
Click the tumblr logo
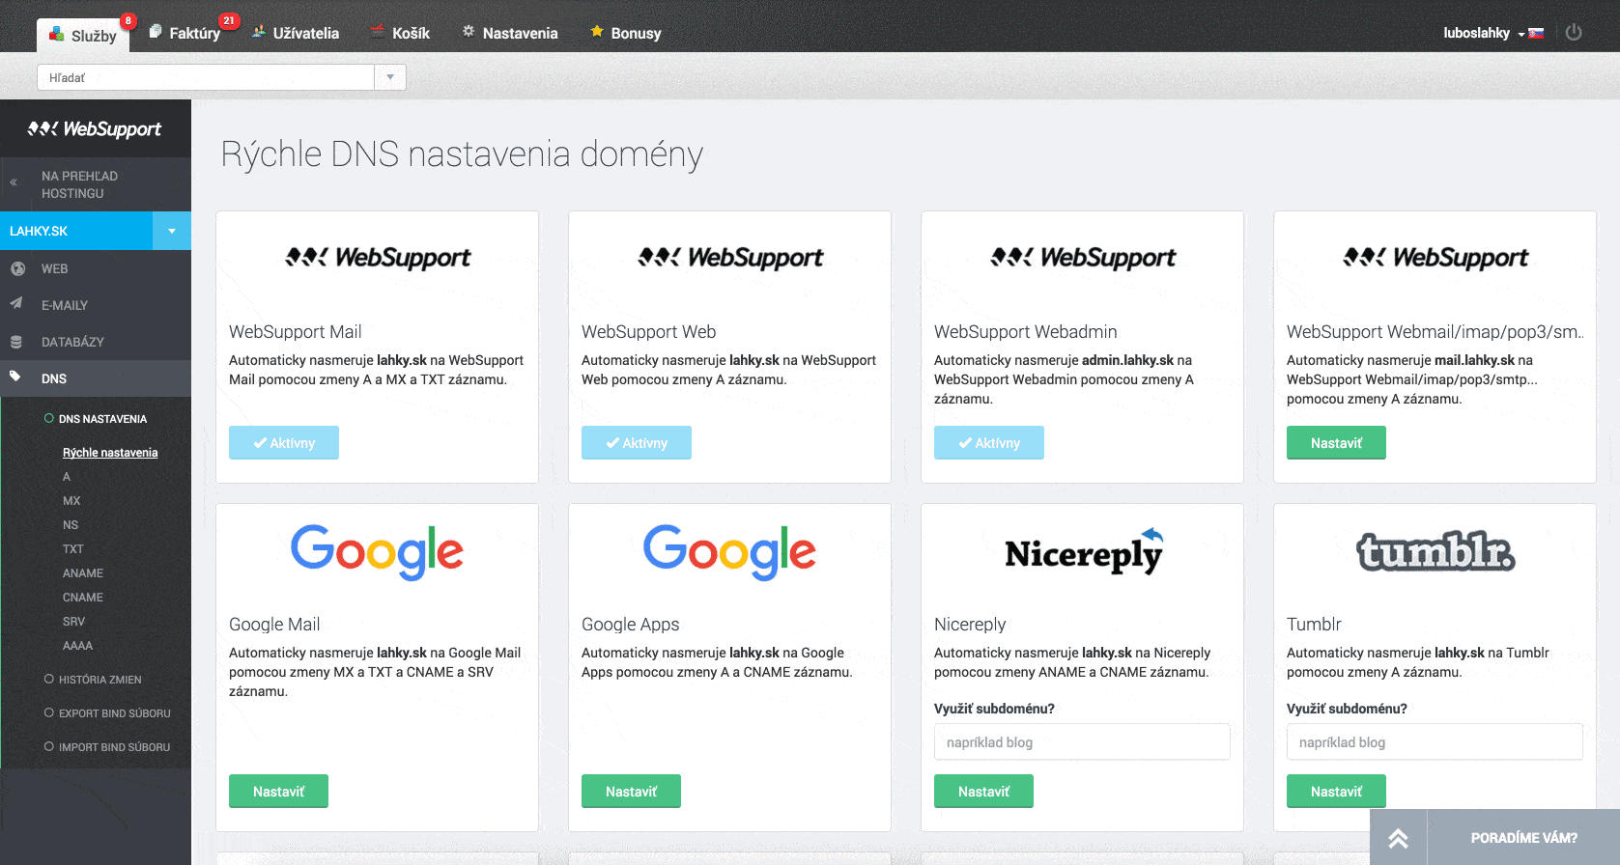tap(1435, 551)
